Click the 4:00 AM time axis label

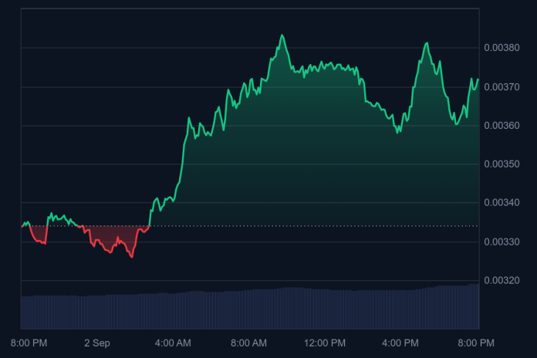point(173,343)
